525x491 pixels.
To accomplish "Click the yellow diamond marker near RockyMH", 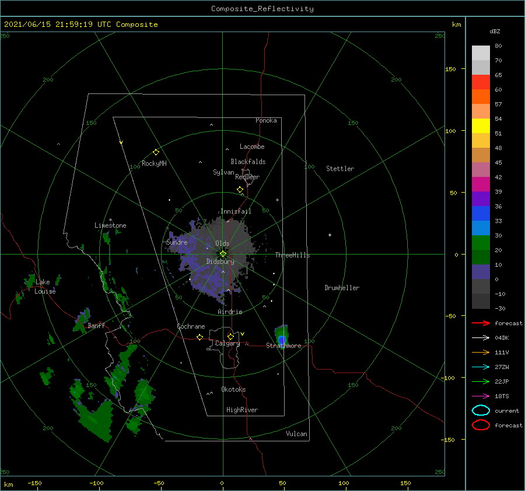I will click(156, 152).
